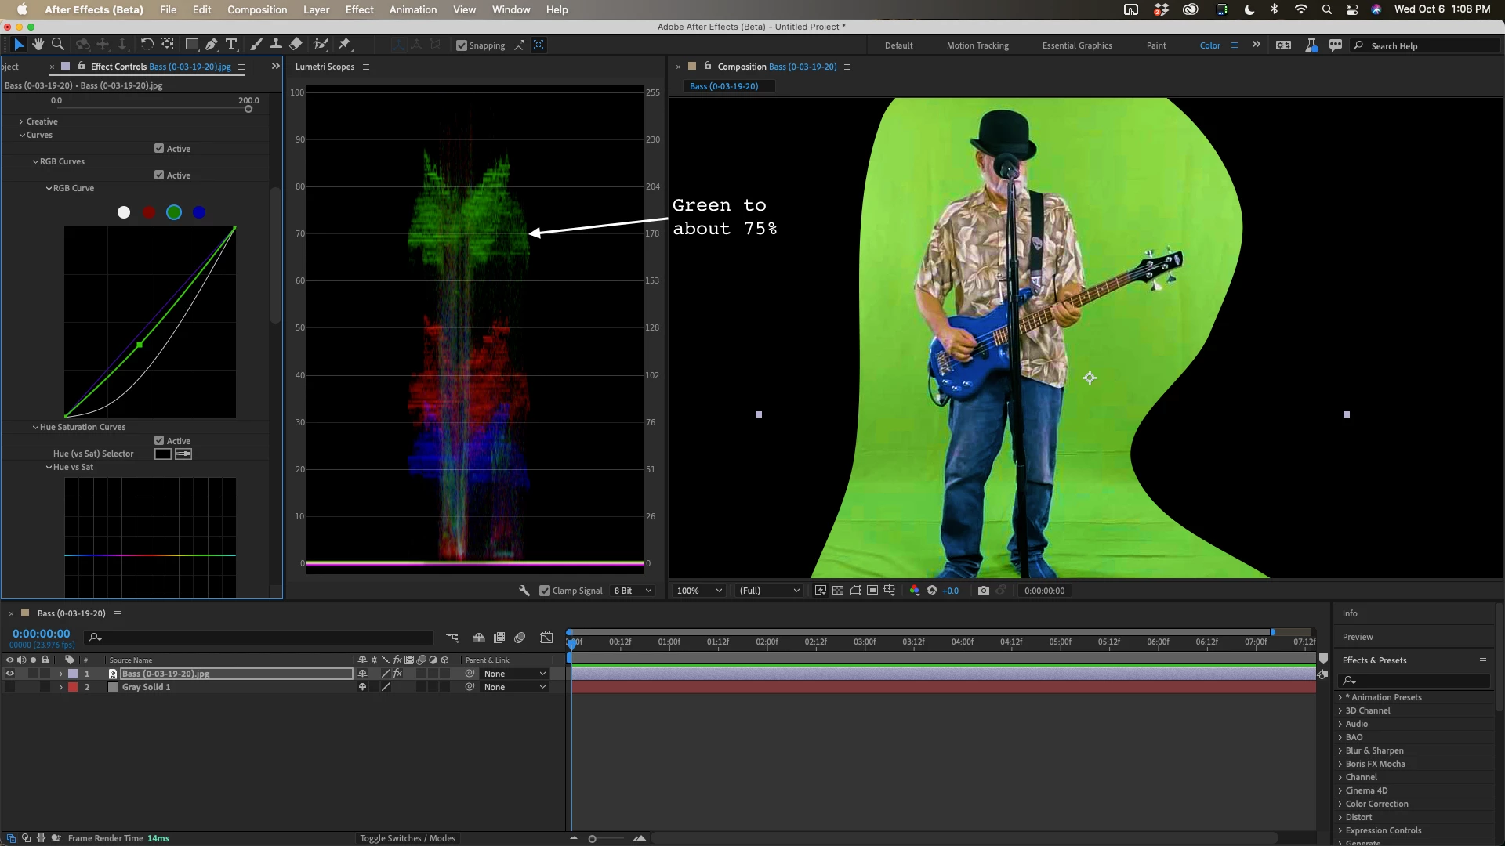This screenshot has width=1505, height=846.
Task: Select the Type tool
Action: pos(231,45)
